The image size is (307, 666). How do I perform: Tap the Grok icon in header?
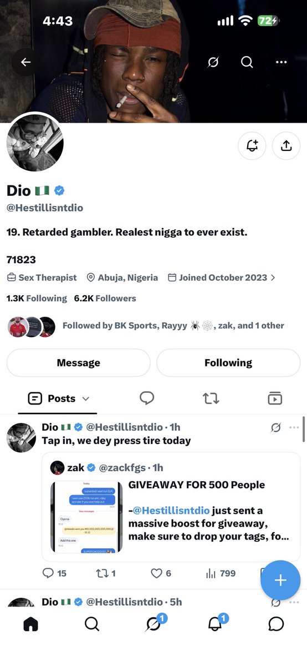(212, 62)
